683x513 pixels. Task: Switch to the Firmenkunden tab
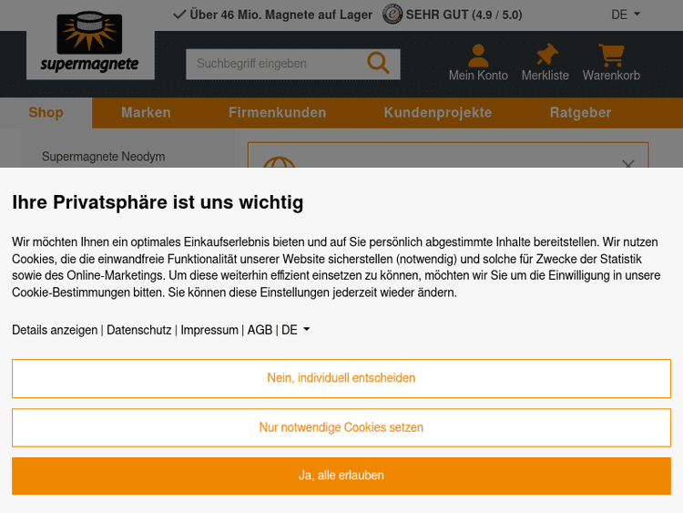[277, 113]
